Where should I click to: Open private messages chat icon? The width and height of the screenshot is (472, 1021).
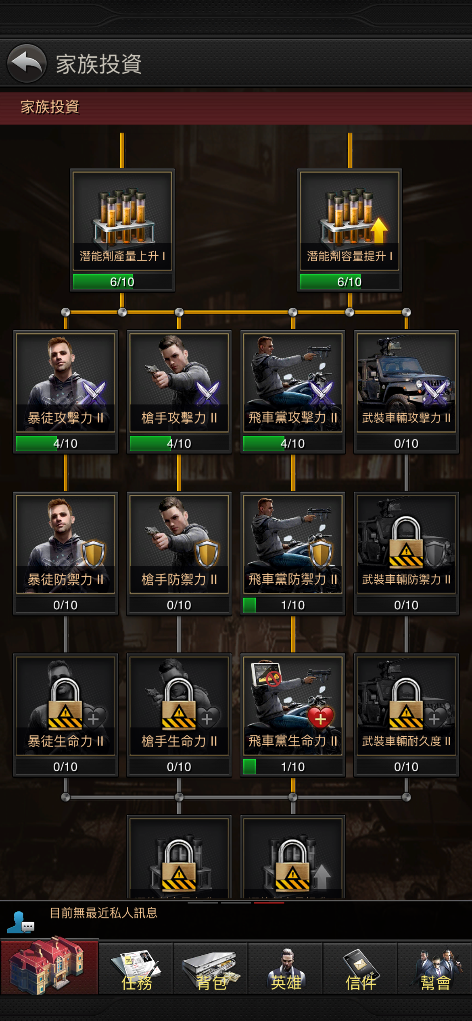[21, 923]
